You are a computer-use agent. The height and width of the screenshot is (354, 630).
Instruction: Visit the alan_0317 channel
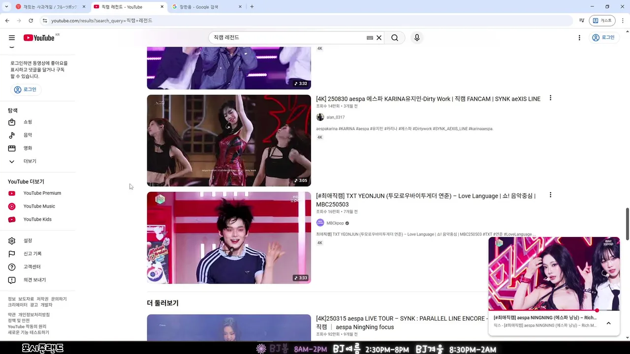335,118
